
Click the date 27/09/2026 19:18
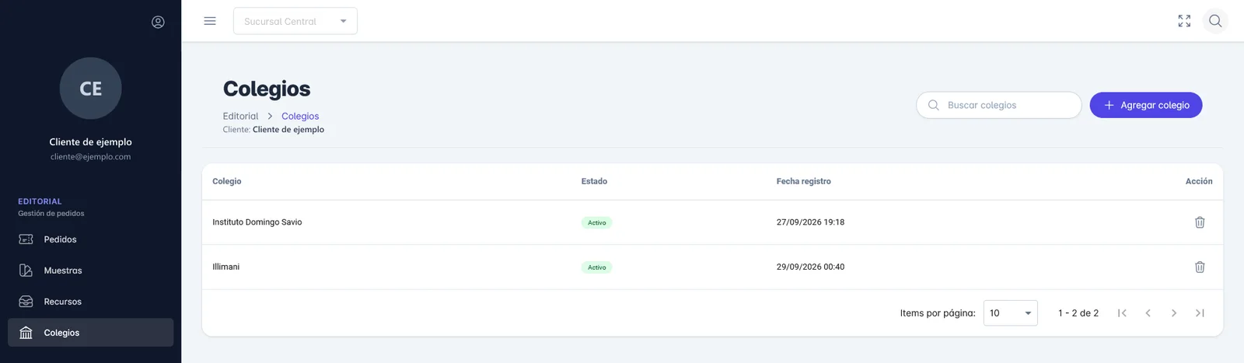810,222
